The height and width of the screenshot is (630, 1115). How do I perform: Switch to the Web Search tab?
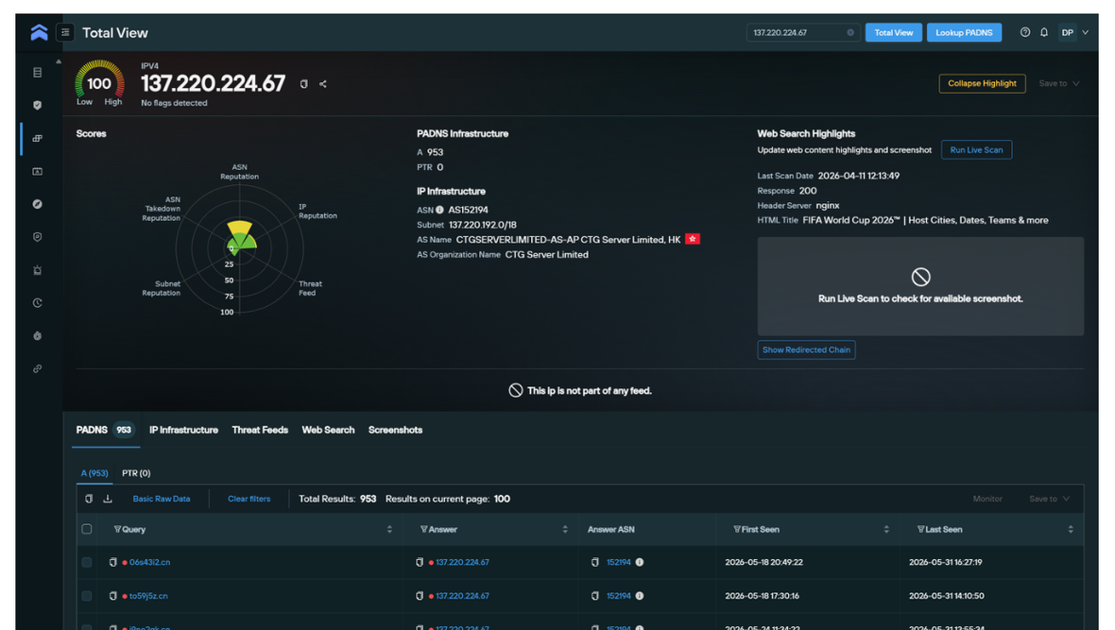[x=328, y=430]
